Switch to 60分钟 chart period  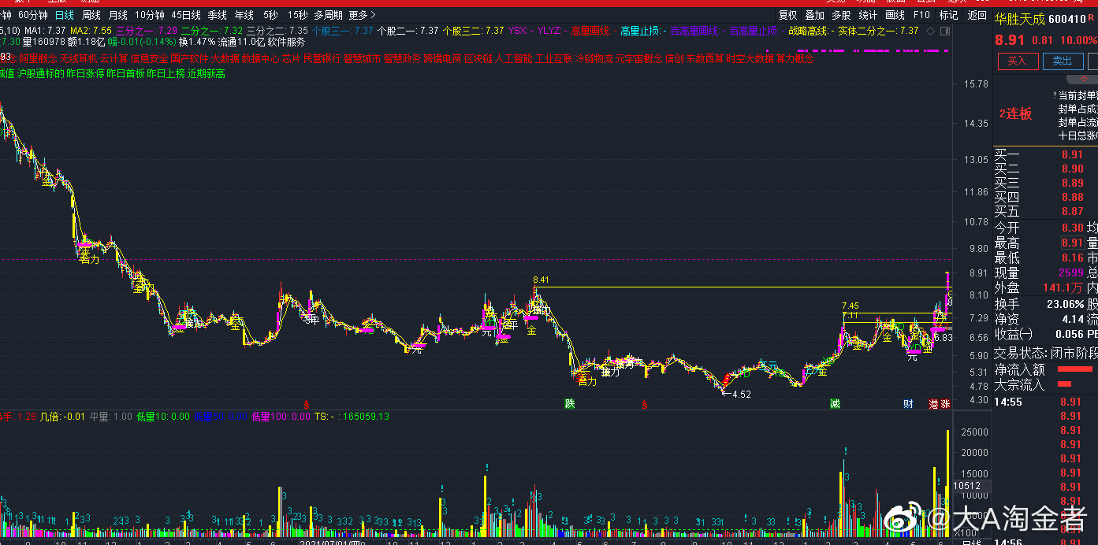pos(32,15)
